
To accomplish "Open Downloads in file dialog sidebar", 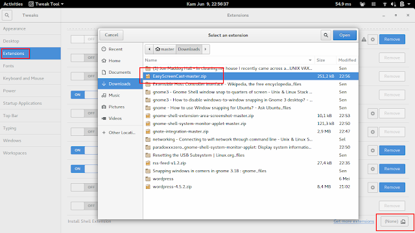I will click(x=121, y=83).
